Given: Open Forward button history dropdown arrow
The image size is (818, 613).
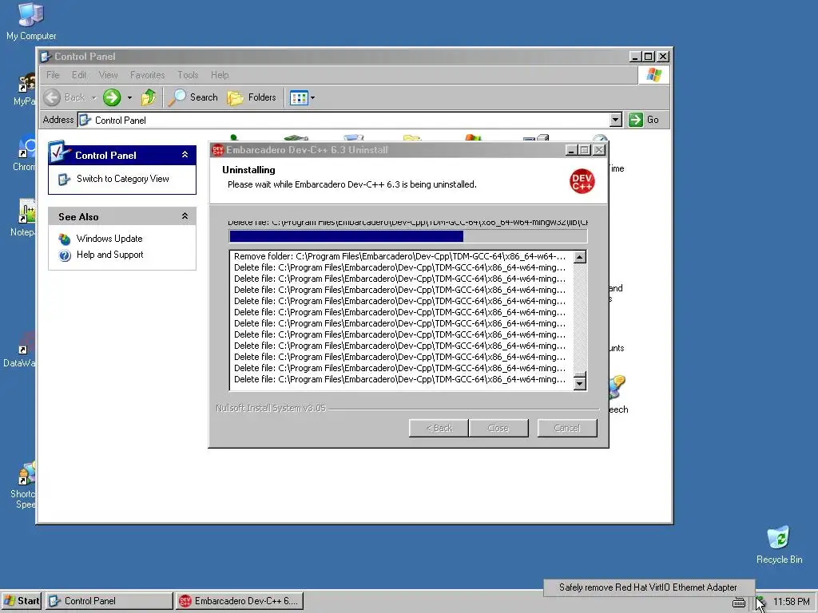Looking at the screenshot, I should coord(129,97).
